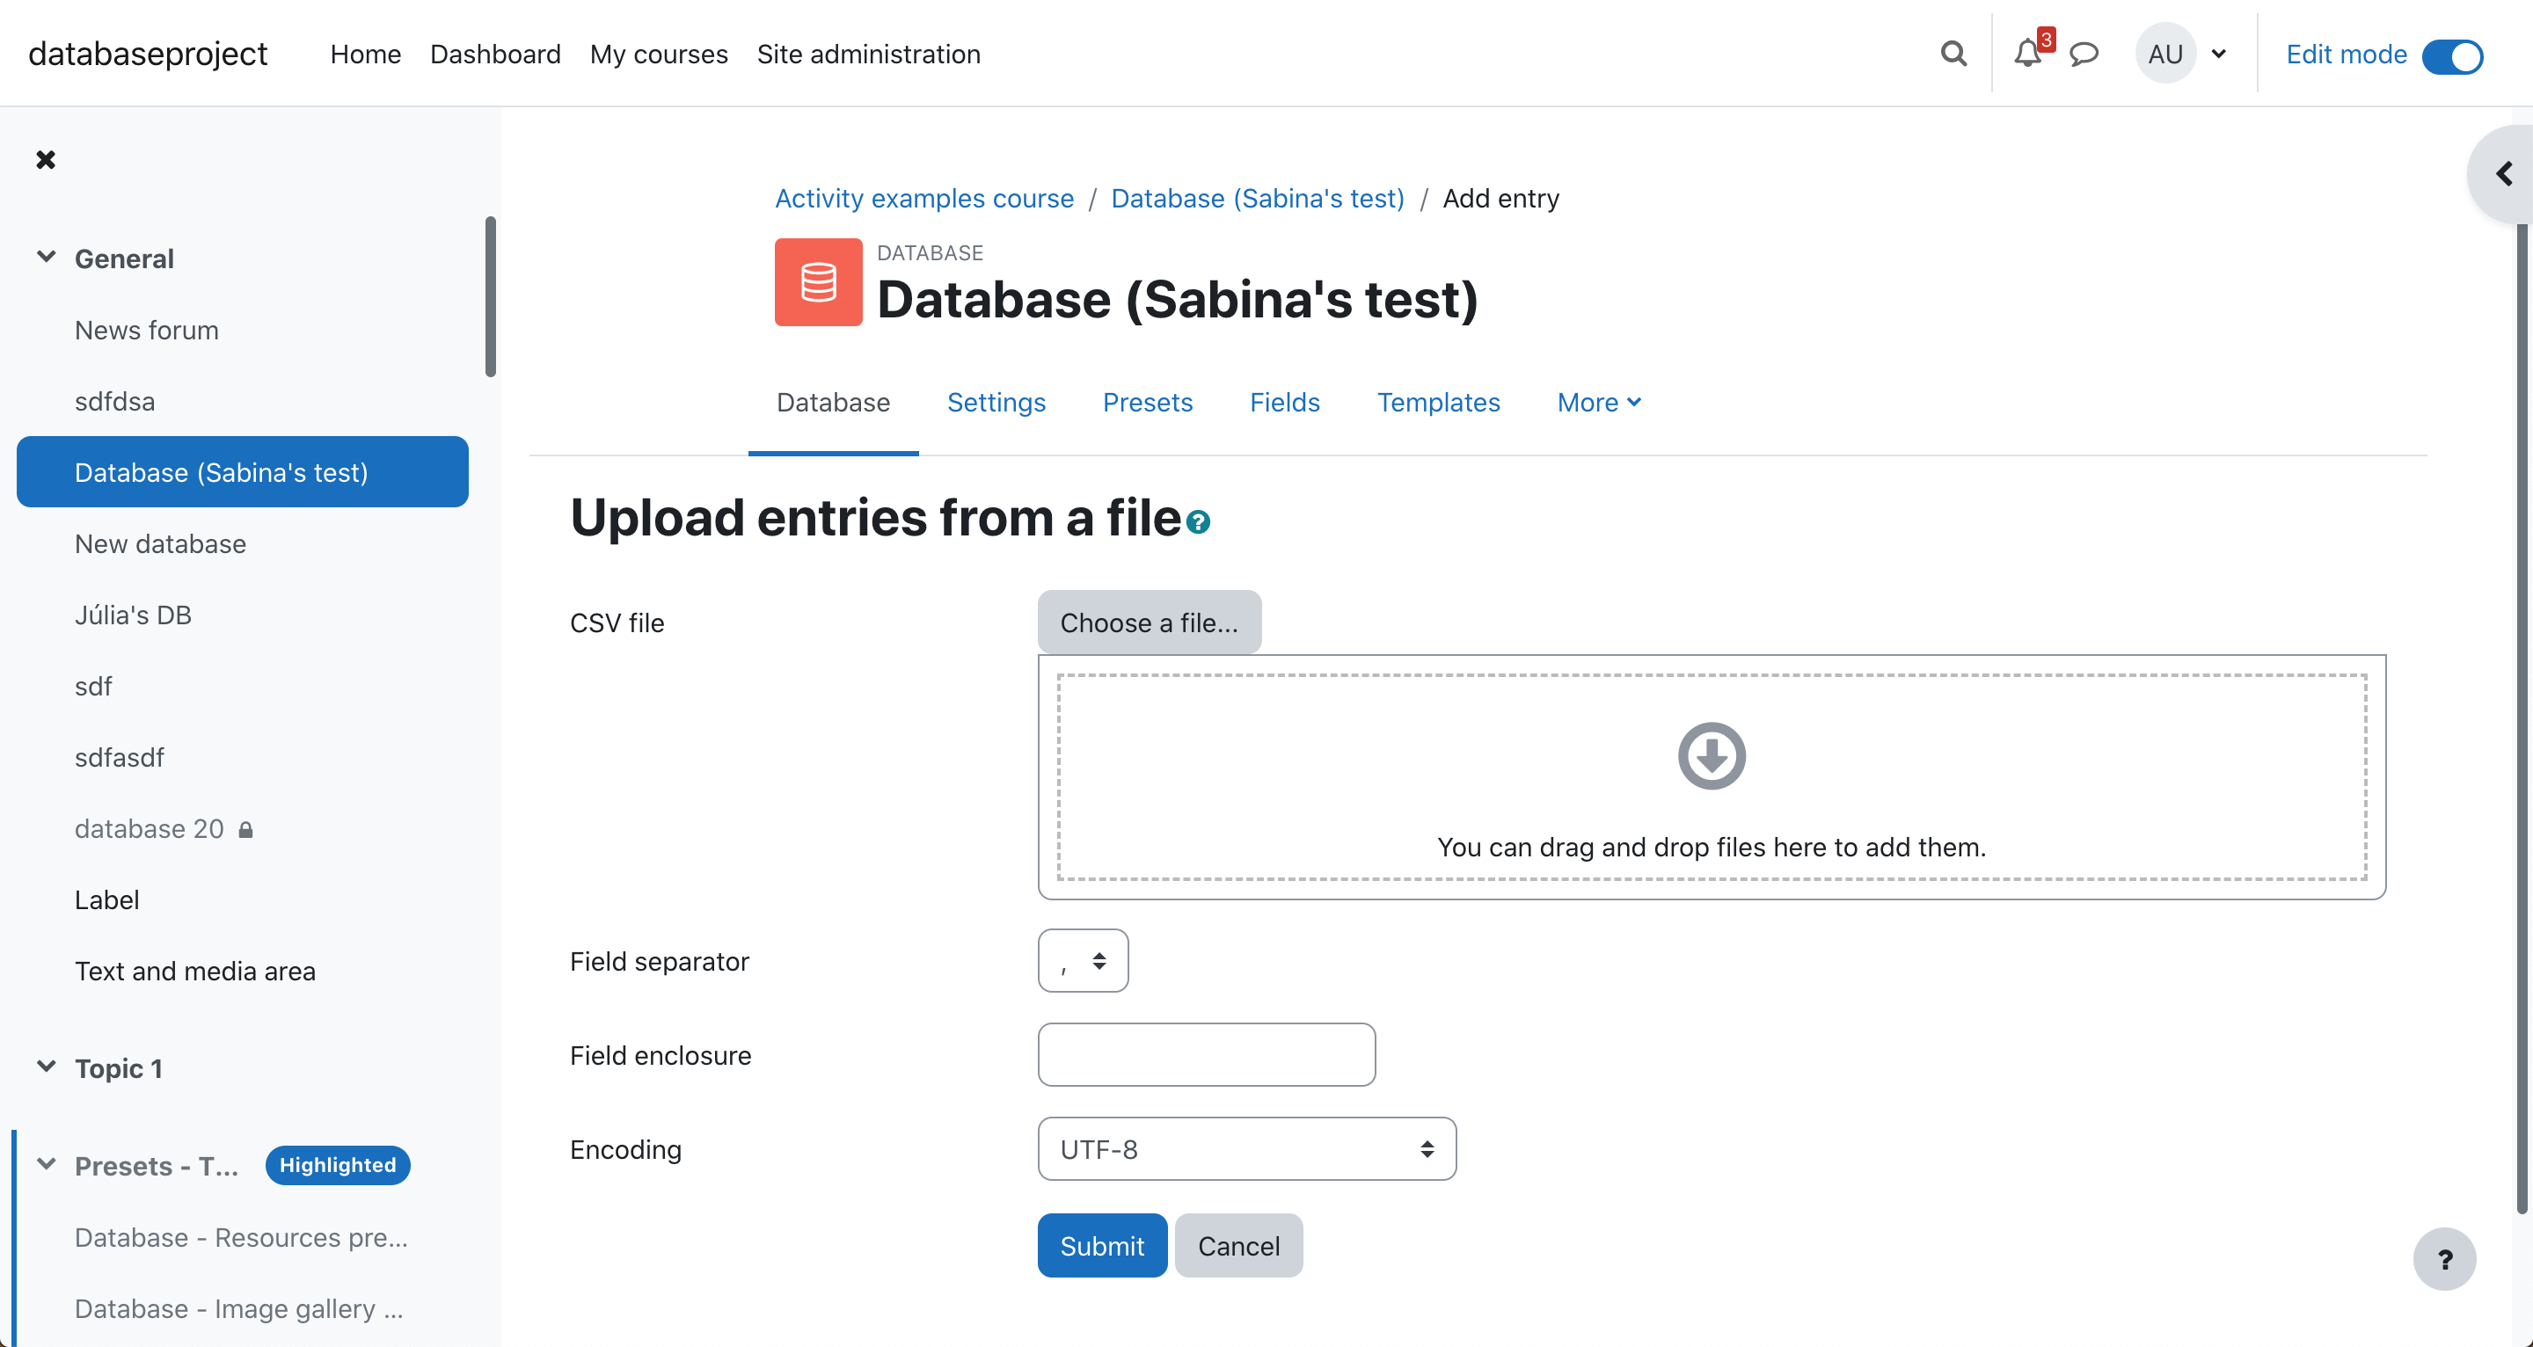Switch to the Templates tab

(1438, 402)
